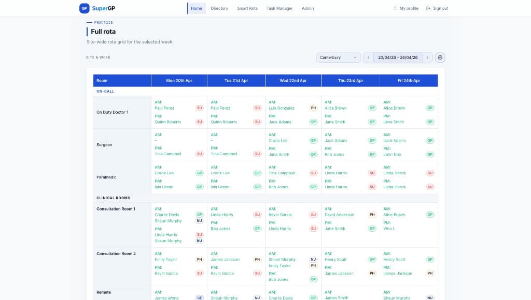Click the Room column header
This screenshot has height=300, width=531.
coord(122,81)
